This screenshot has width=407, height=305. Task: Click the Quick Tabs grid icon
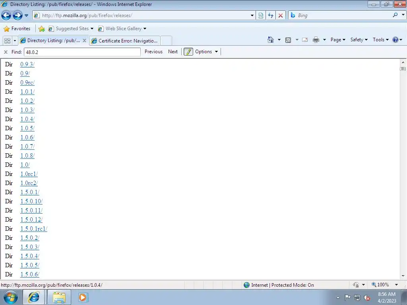7,41
